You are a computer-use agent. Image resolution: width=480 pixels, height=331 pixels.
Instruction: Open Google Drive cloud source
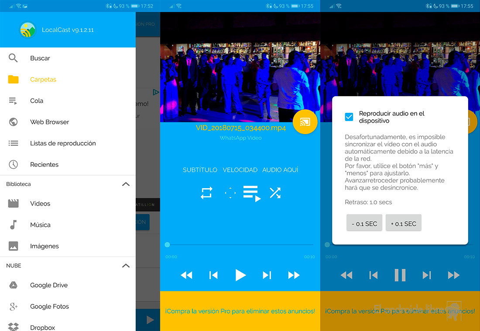(x=48, y=285)
